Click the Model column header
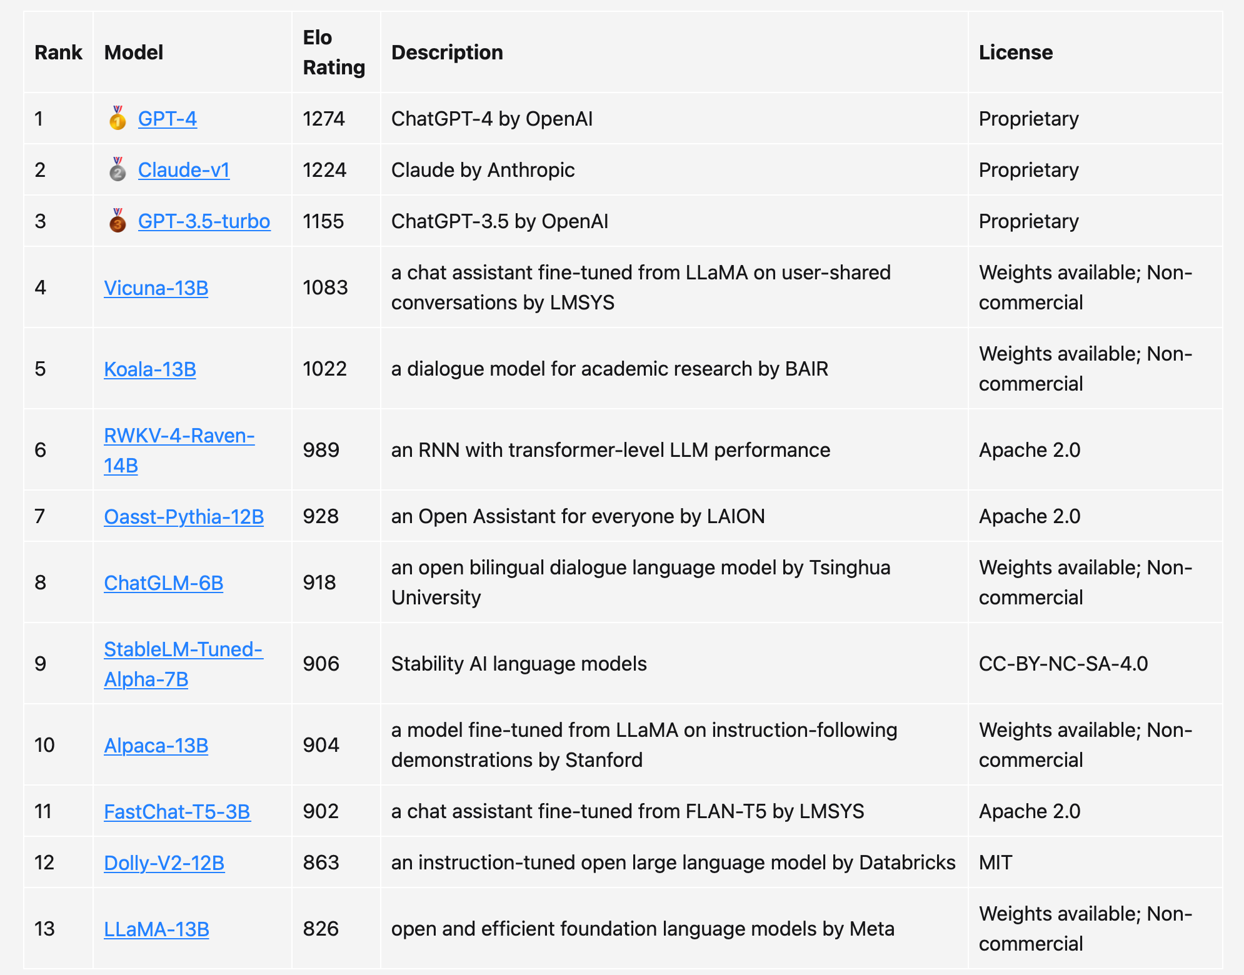The image size is (1244, 975). (x=134, y=52)
